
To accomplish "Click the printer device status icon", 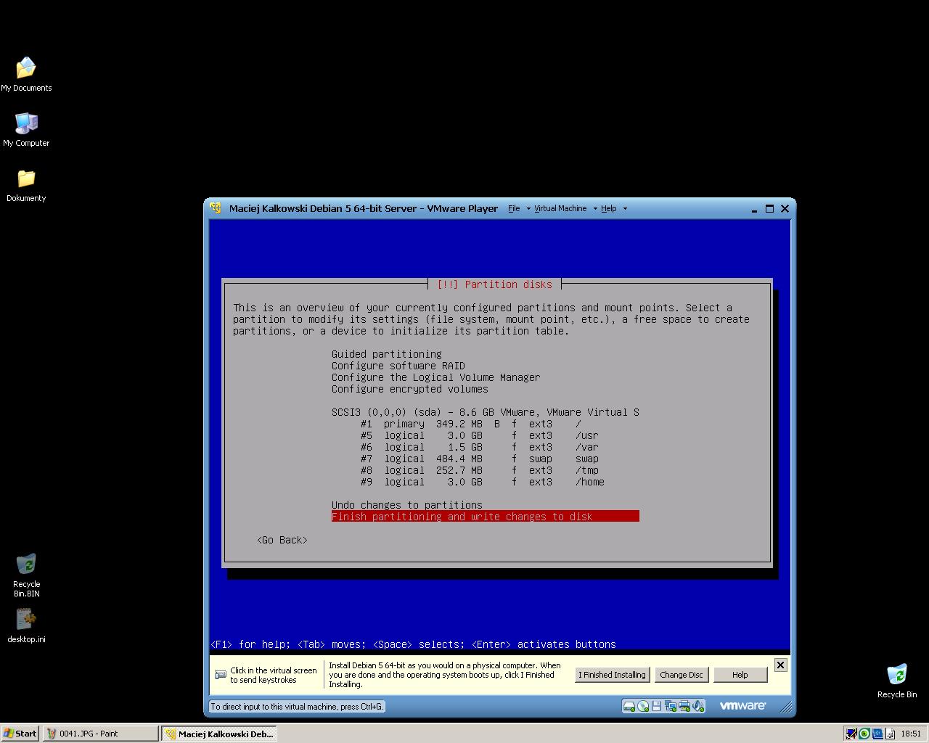I will (684, 706).
